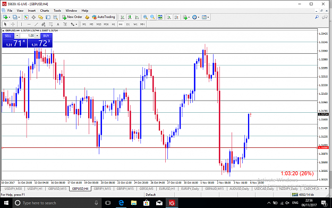The image size is (332, 208).
Task: Select the cursor arrow tool
Action: pos(5,24)
